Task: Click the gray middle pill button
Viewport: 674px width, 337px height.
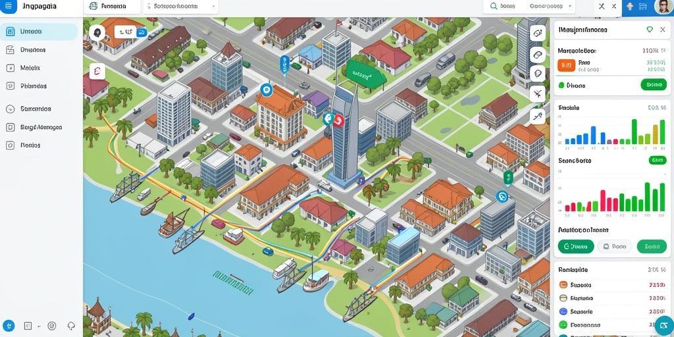Action: click(615, 246)
